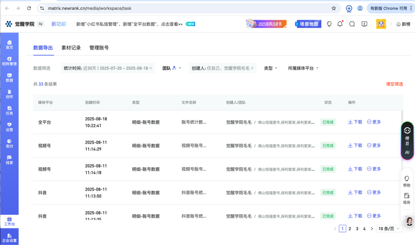415x245 pixels.
Task: Select 工作台 in the sidebar
Action: coord(9,221)
